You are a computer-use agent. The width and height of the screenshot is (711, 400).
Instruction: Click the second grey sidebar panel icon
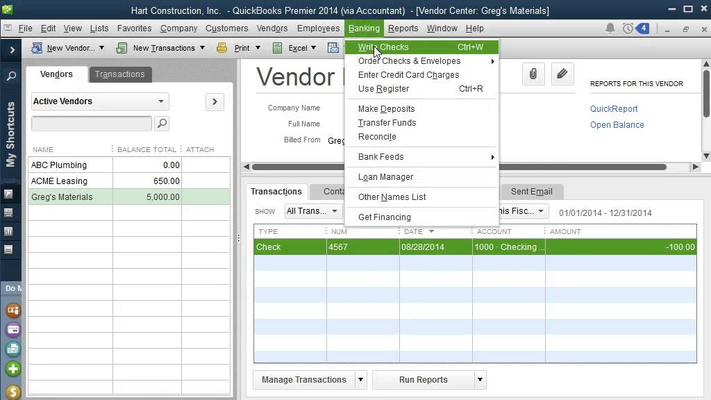(8, 212)
